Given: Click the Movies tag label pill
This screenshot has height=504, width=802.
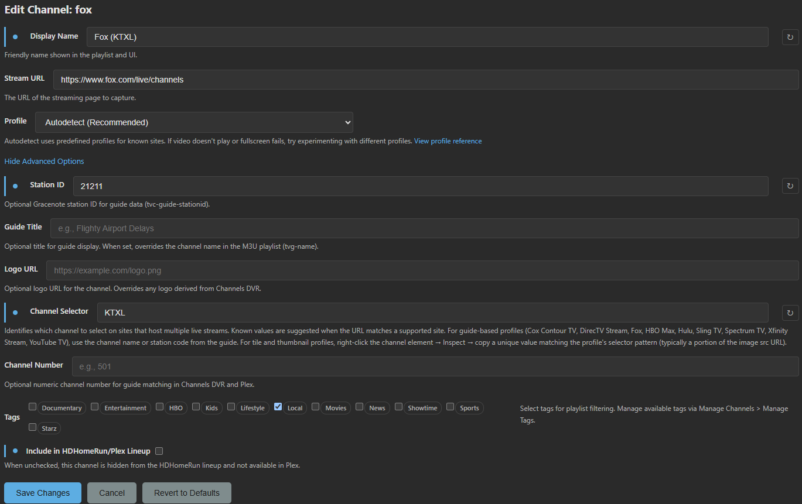Looking at the screenshot, I should point(336,408).
